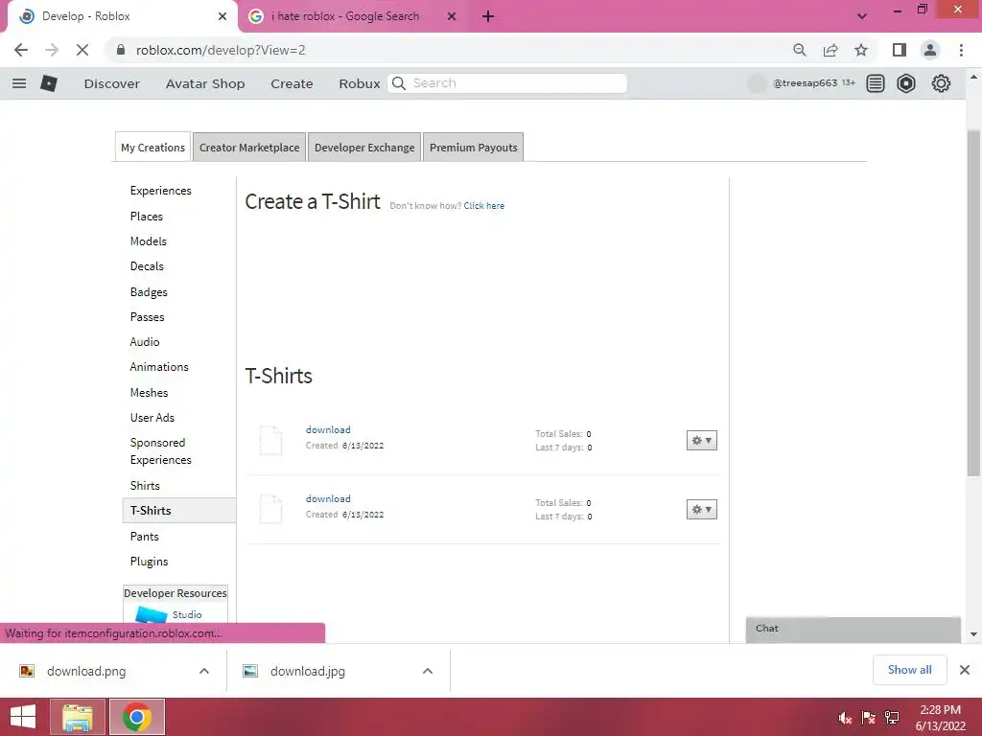
Task: Click Show all downloads button
Action: pos(909,670)
